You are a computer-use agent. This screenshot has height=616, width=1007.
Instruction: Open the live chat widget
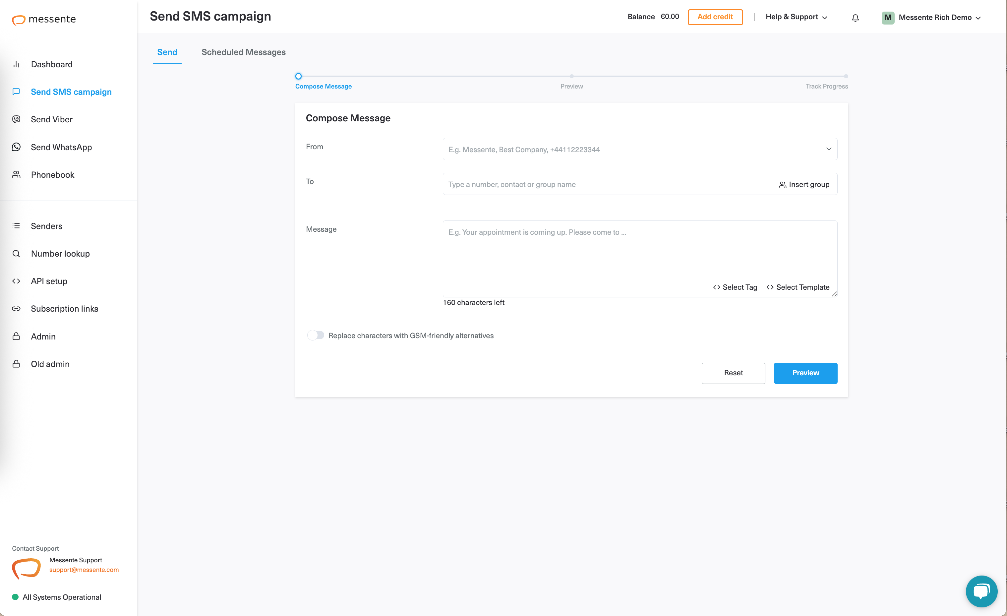pos(982,591)
